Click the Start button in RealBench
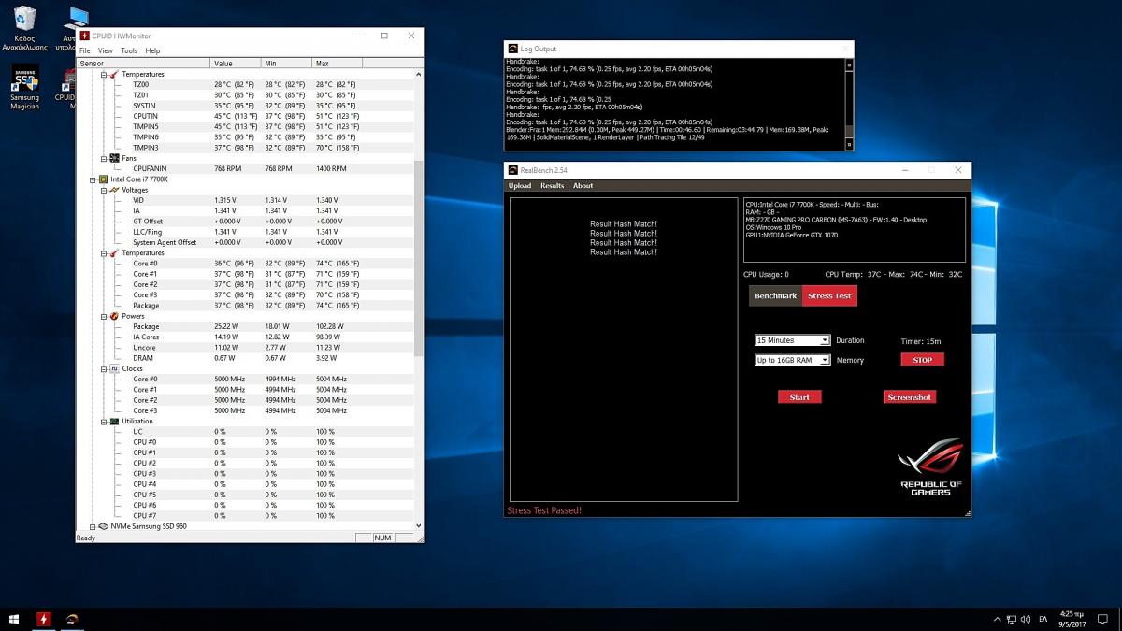Viewport: 1122px width, 631px height. point(799,397)
